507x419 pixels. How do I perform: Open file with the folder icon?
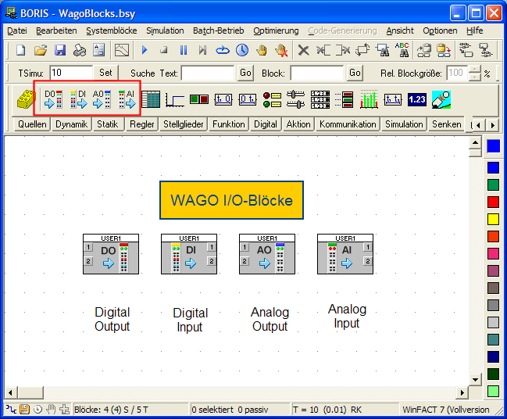tap(41, 51)
